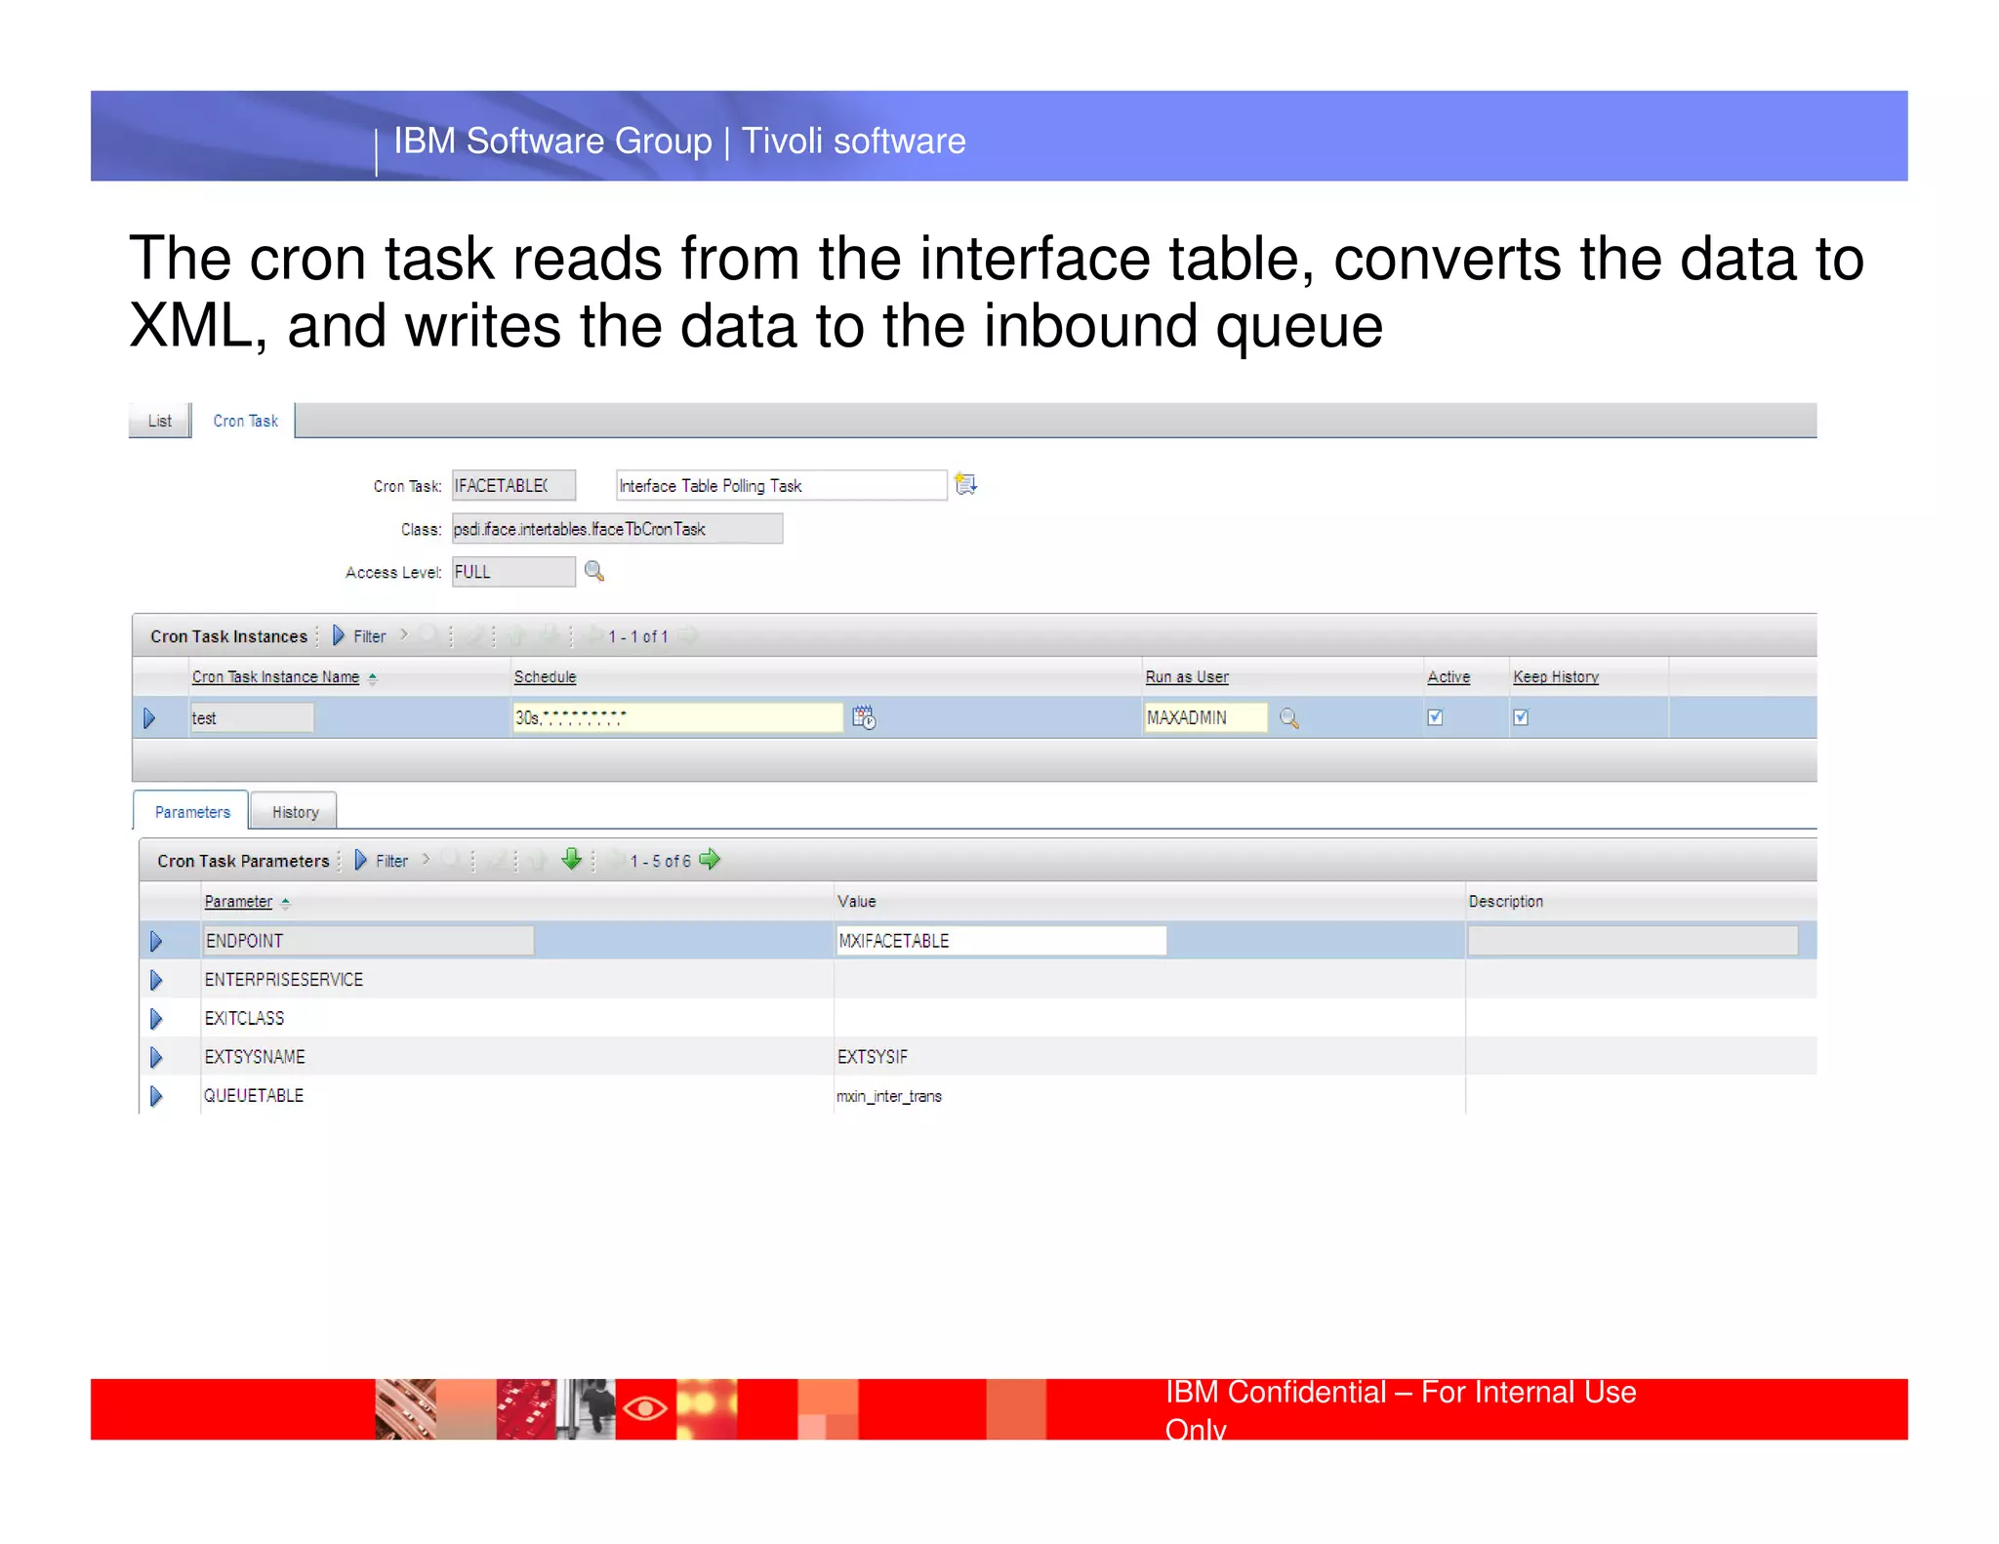Switch to the List tab
This screenshot has height=1544, width=1999.
coord(160,421)
